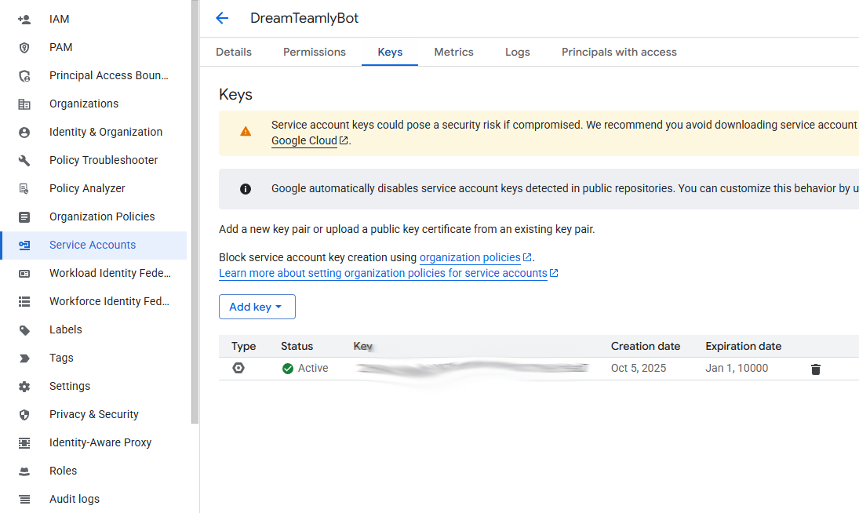
Task: Open the Add key dropdown
Action: pos(257,307)
